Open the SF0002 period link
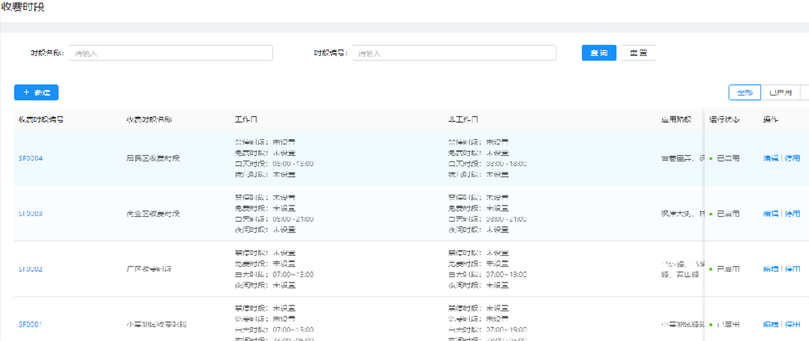The width and height of the screenshot is (809, 341). click(31, 269)
